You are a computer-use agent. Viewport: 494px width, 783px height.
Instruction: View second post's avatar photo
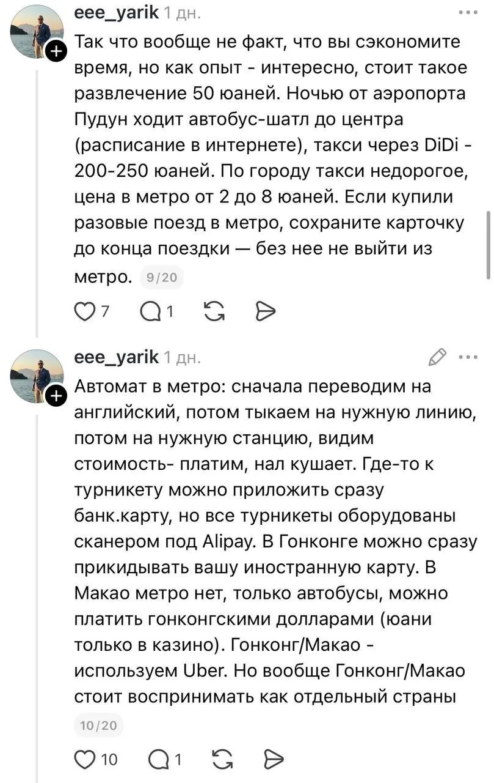36,376
